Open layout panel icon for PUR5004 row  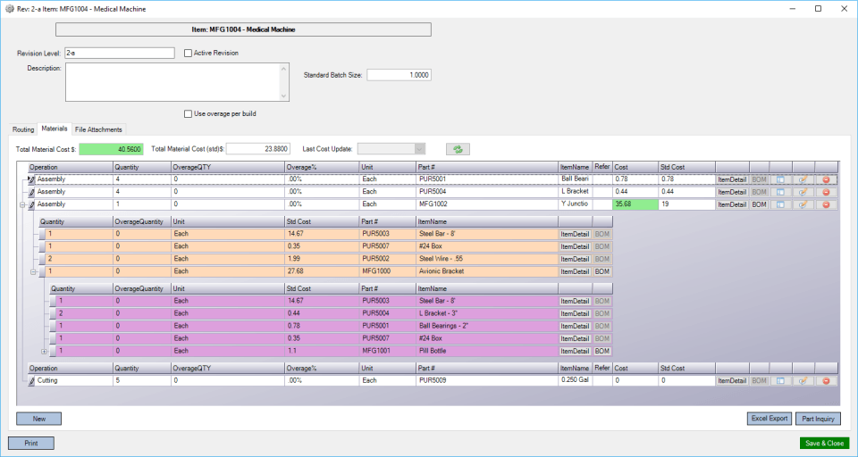pyautogui.click(x=781, y=192)
